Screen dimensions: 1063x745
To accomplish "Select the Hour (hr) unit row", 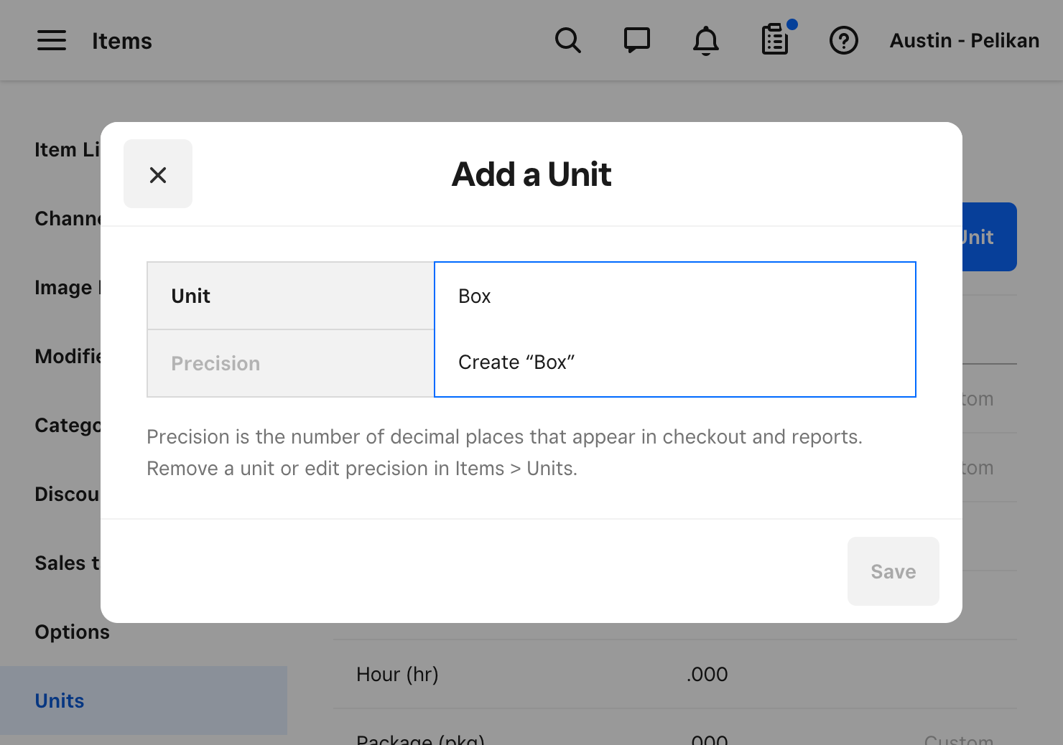I will 397,675.
